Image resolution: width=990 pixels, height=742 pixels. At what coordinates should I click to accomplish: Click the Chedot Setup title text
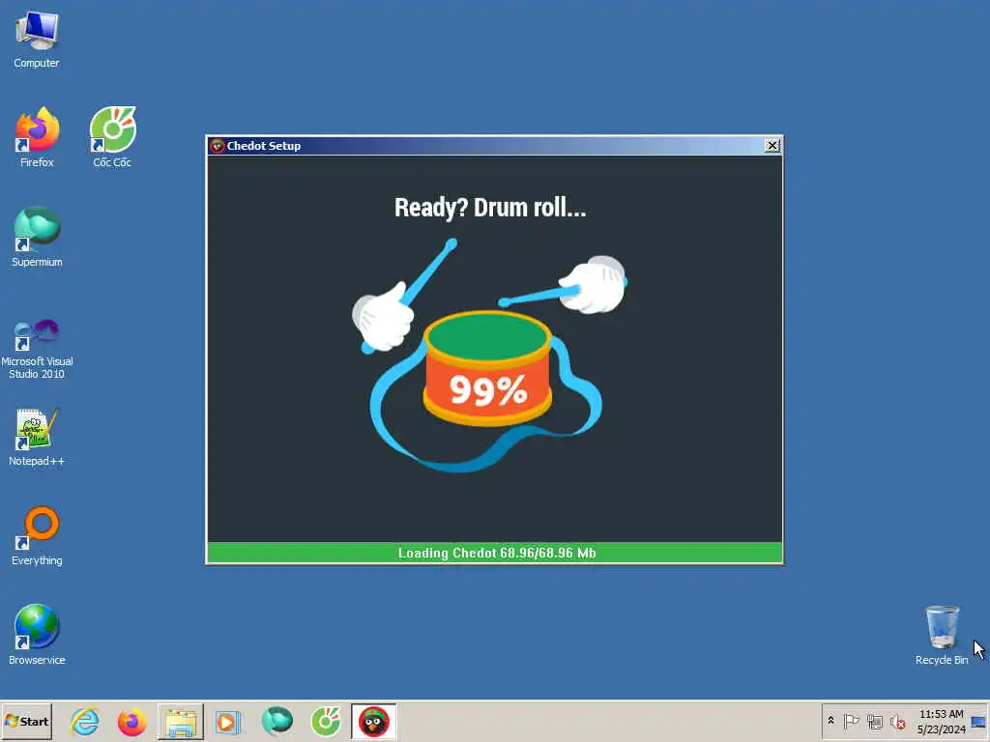click(264, 146)
